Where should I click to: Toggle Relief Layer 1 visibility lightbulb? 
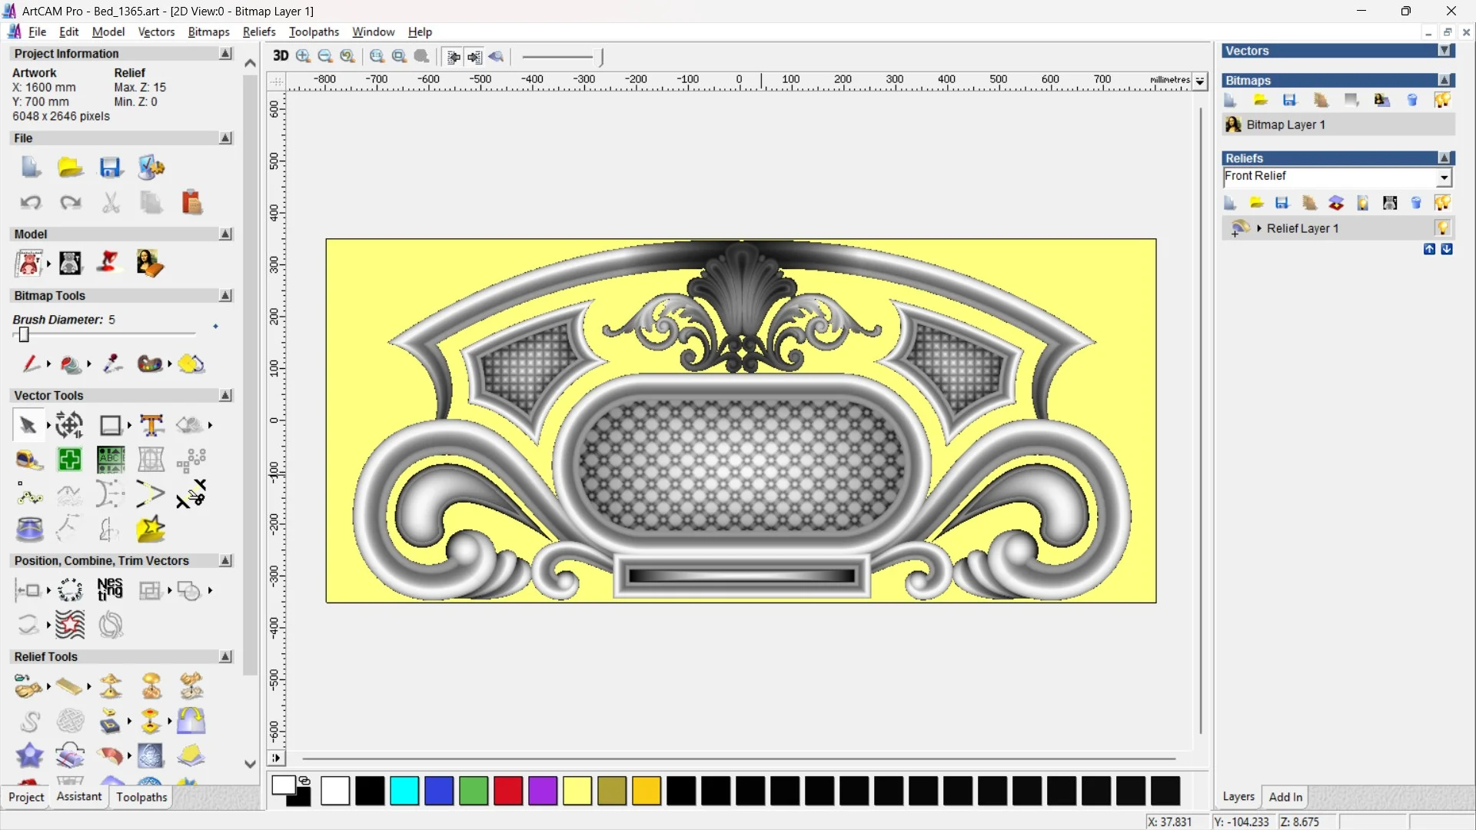tap(1442, 228)
